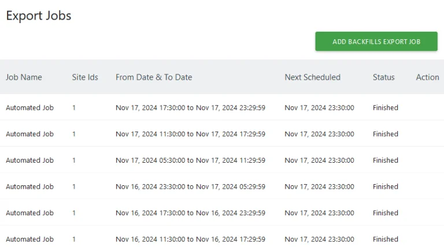Click Next Scheduled value in the first row
This screenshot has width=444, height=247.
click(319, 108)
